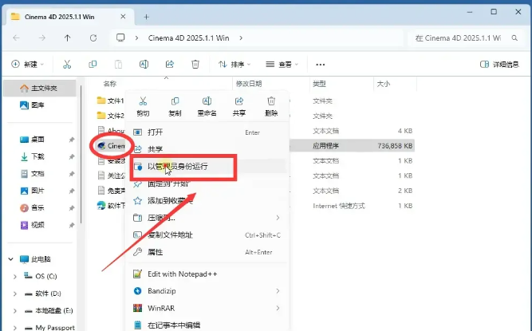This screenshot has height=331, width=532.
Task: Select 打开 in the context menu
Action: click(207, 132)
